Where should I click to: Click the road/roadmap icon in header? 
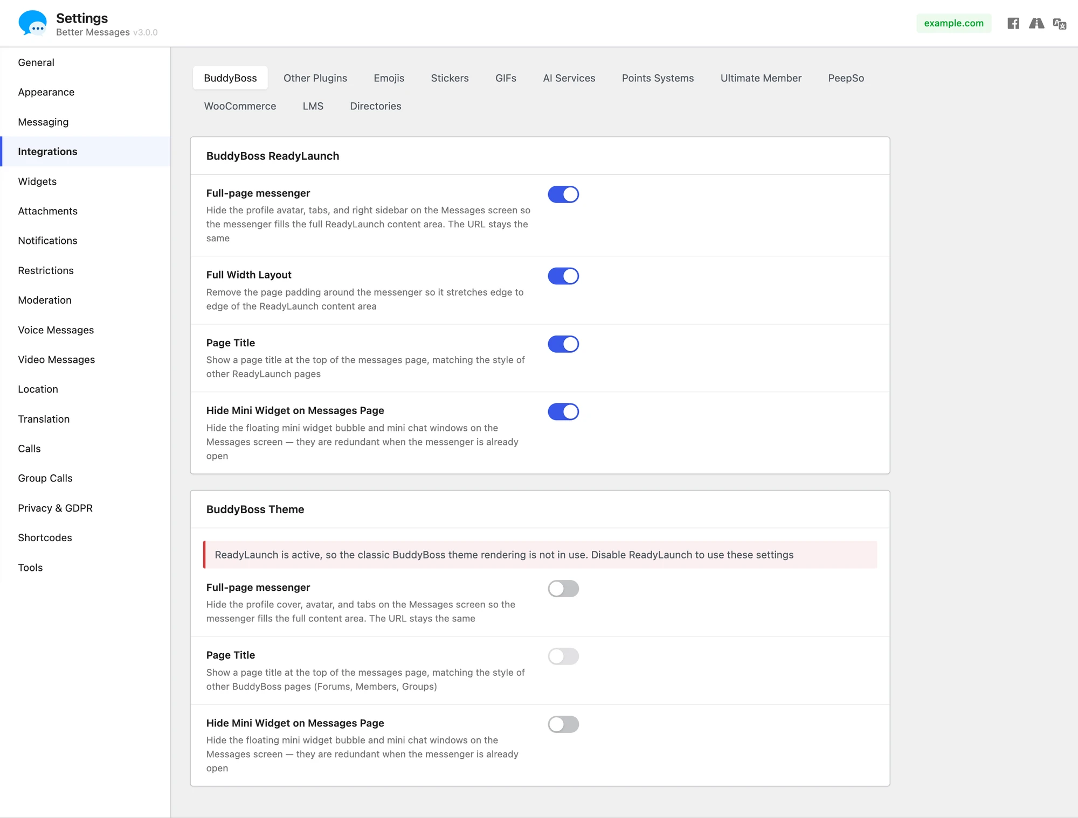1036,23
